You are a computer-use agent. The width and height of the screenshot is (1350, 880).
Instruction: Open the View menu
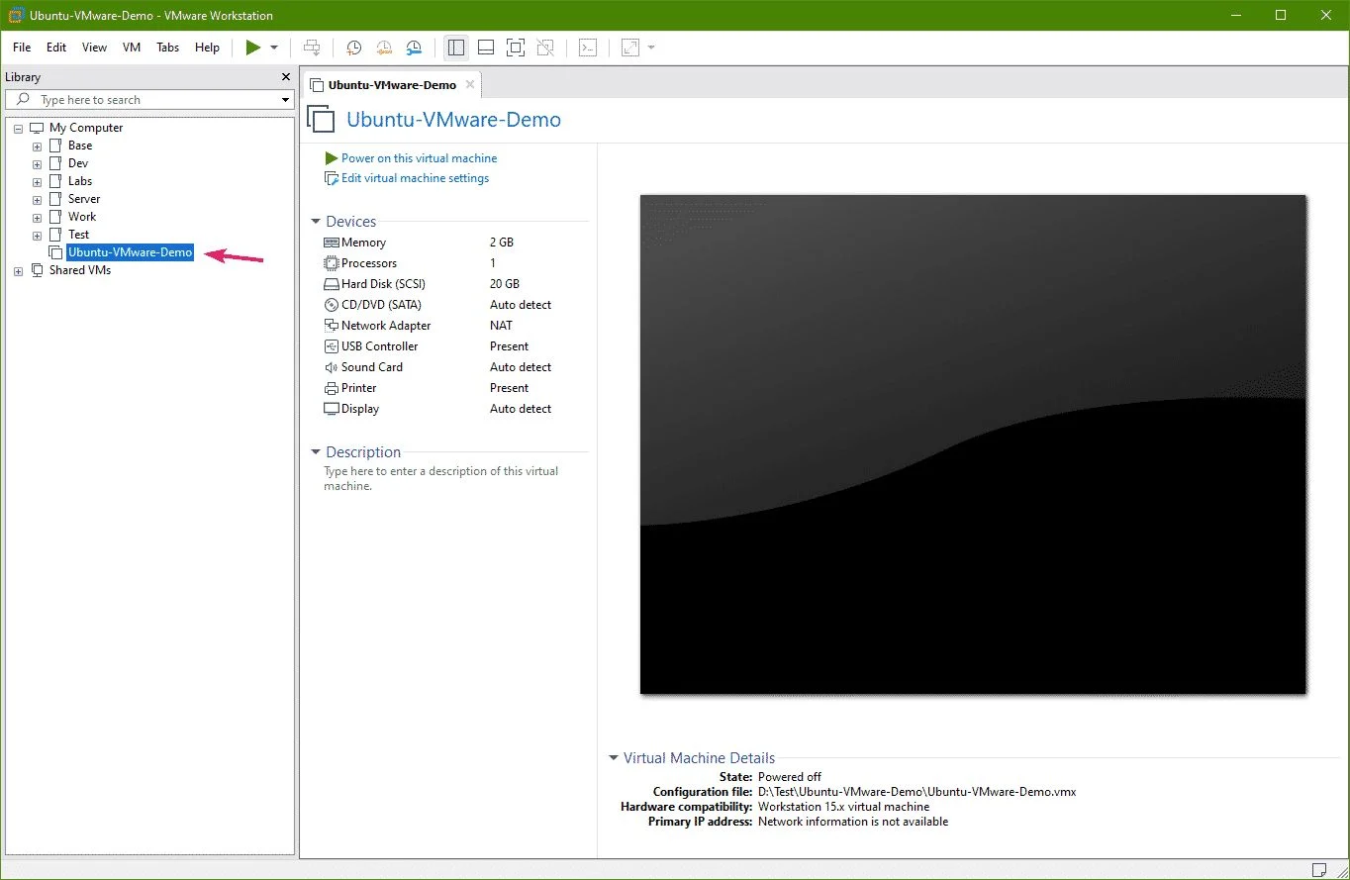94,48
